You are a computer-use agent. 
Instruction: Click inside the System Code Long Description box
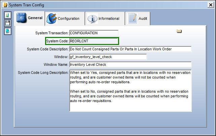(x=131, y=91)
